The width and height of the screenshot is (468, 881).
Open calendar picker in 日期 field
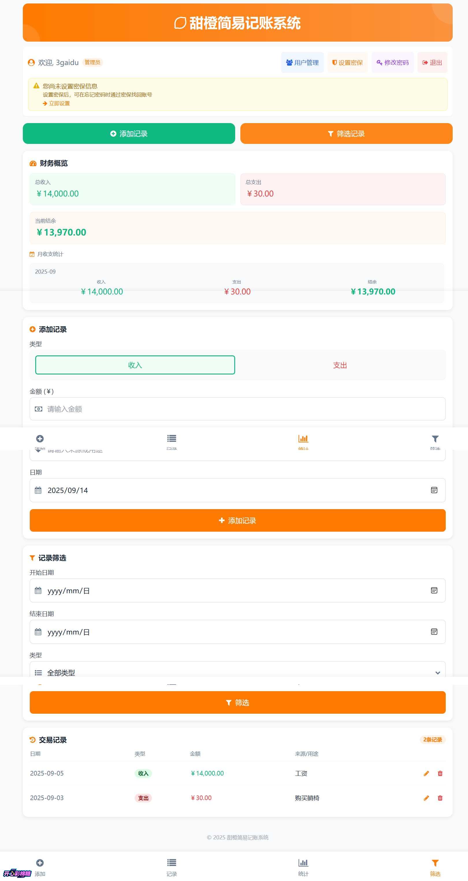click(x=434, y=490)
